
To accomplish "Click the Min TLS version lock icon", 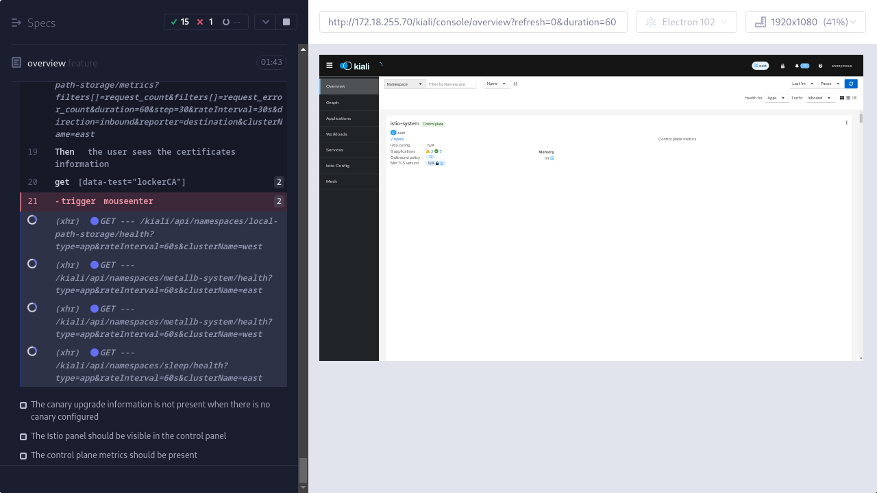I will click(437, 164).
